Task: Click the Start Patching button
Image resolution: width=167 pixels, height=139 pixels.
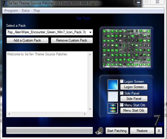Action: [x=117, y=130]
